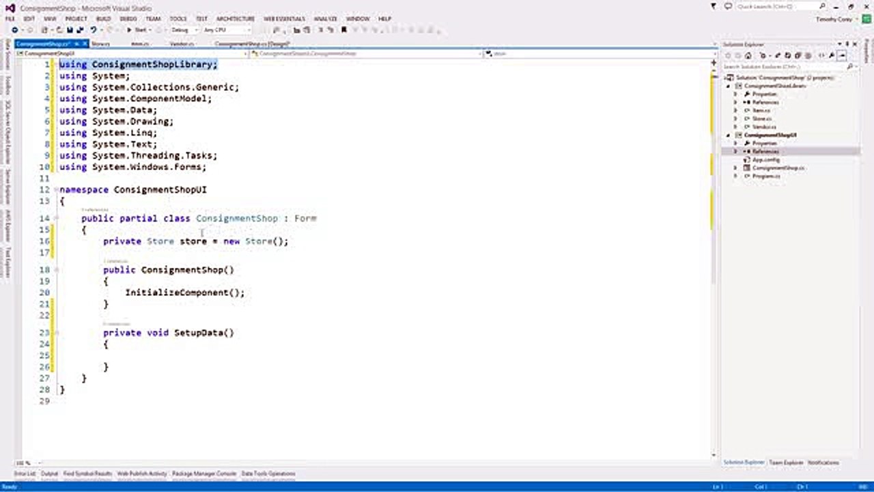The width and height of the screenshot is (874, 492).
Task: Click View Code icon in Solution Explorer toolbar
Action: coord(821,55)
